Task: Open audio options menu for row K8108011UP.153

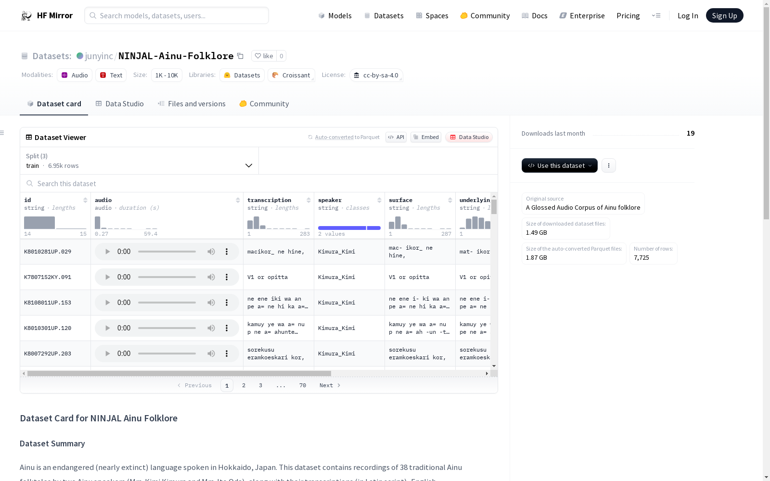Action: [227, 303]
